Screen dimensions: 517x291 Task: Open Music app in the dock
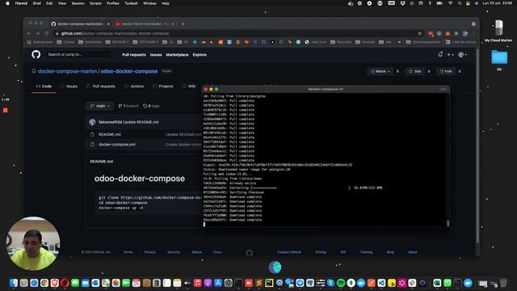point(197,283)
